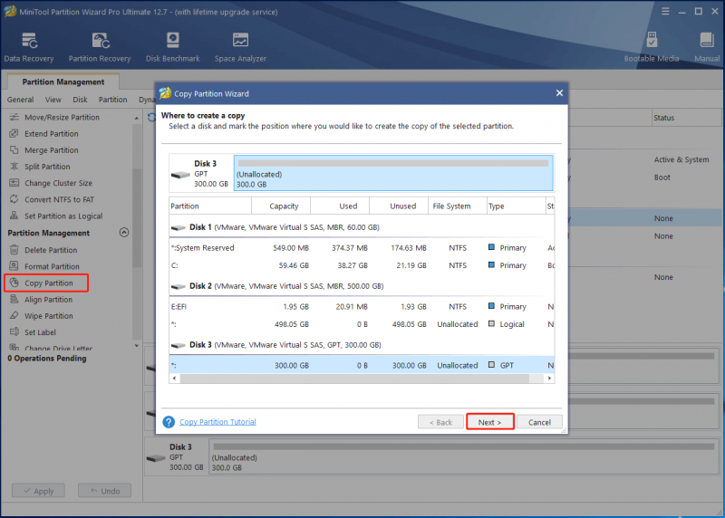Click the Back button in wizard
The width and height of the screenshot is (725, 518).
440,422
